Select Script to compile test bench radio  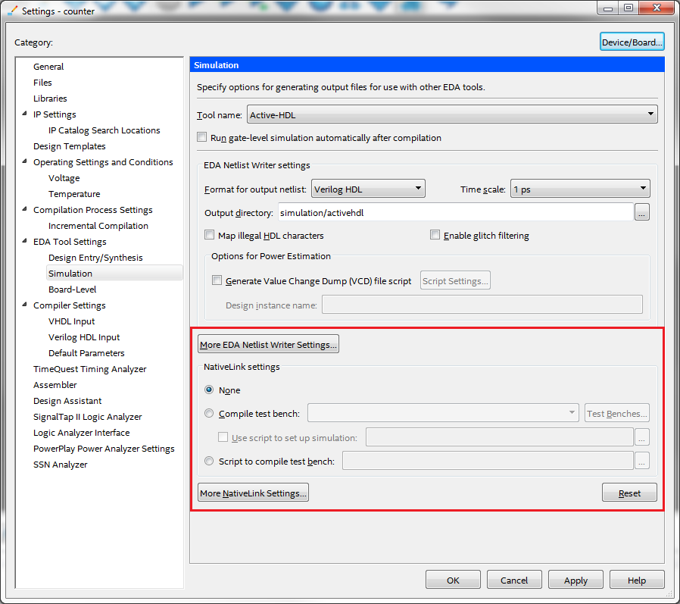click(x=209, y=461)
